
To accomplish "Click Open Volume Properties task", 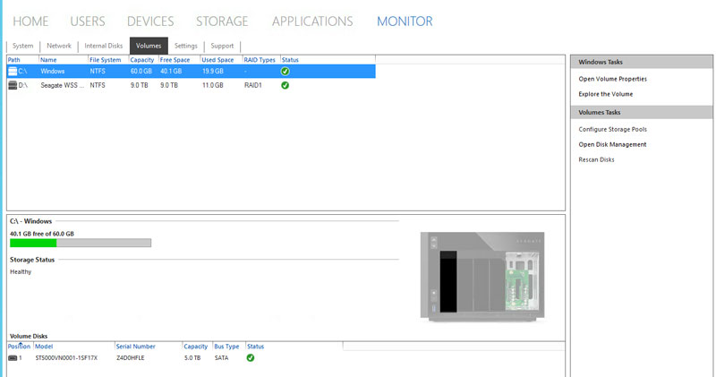I will [612, 79].
